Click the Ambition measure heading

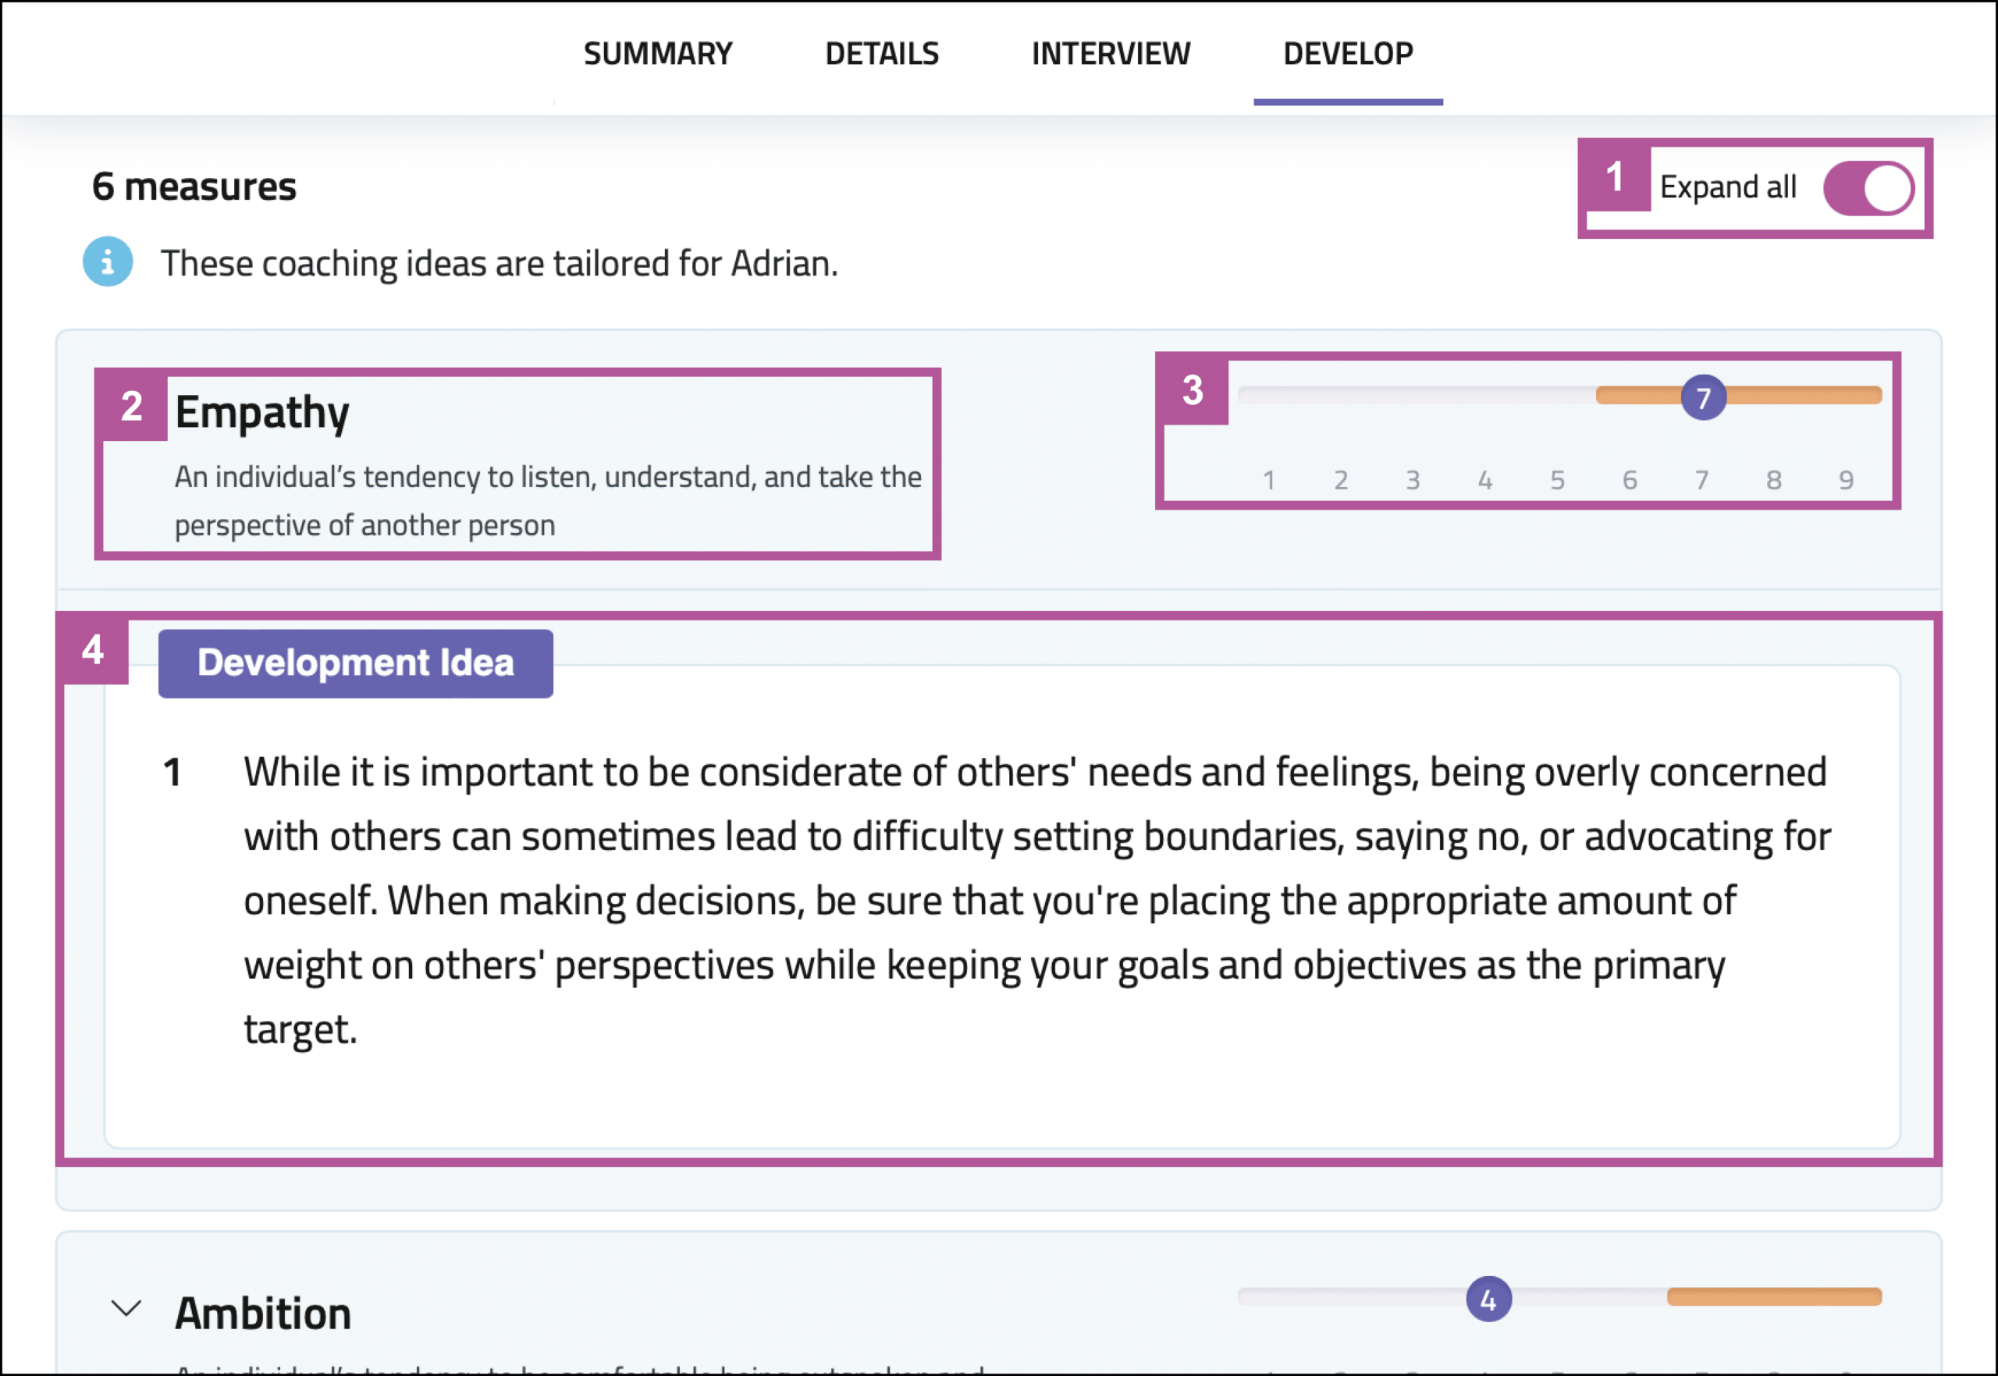(x=263, y=1313)
